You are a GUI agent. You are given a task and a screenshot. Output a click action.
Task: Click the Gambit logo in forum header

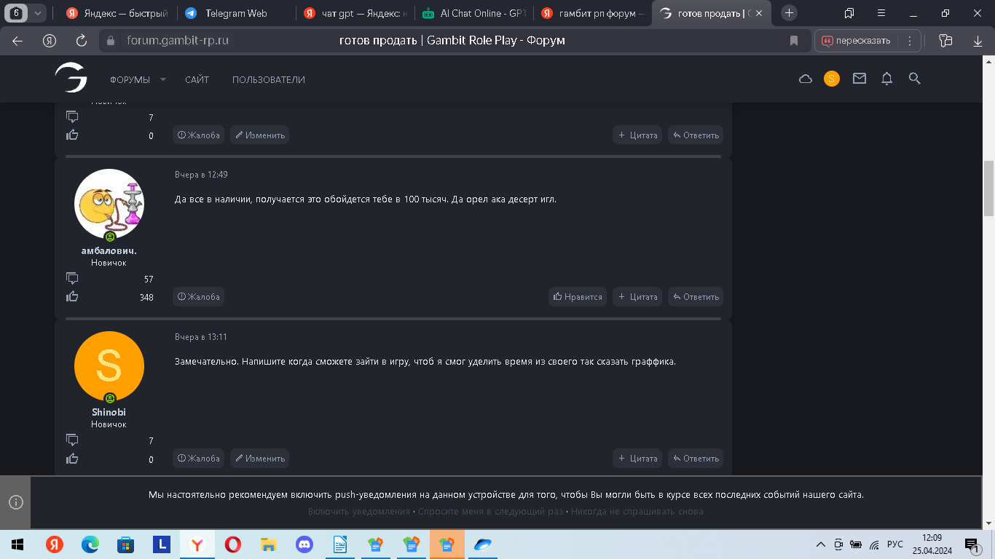point(71,78)
